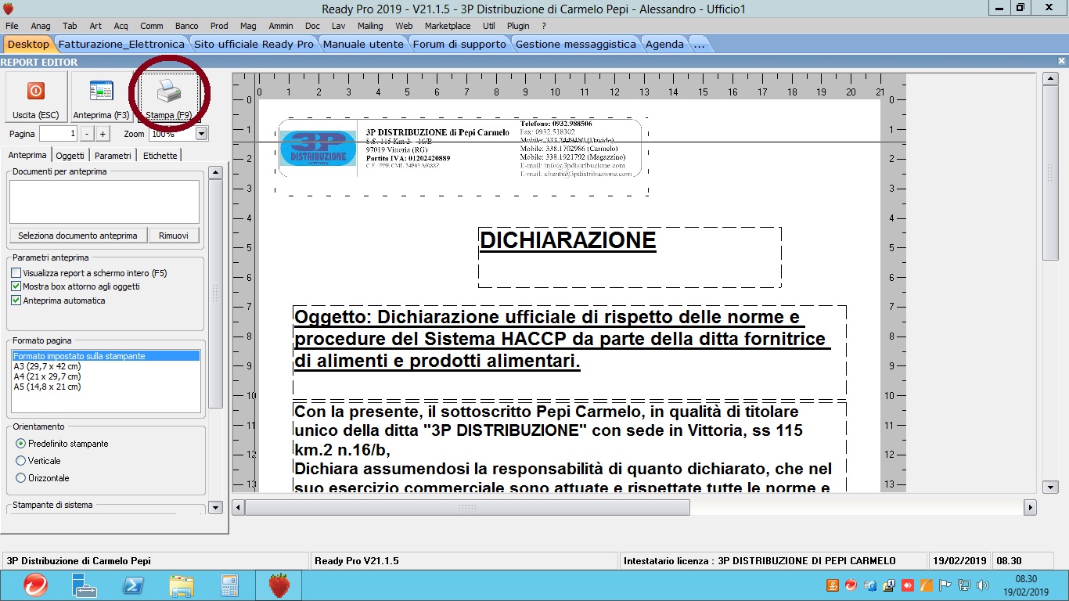Click Ready Pro strawberry taskbar icon
This screenshot has width=1069, height=601.
tap(279, 585)
